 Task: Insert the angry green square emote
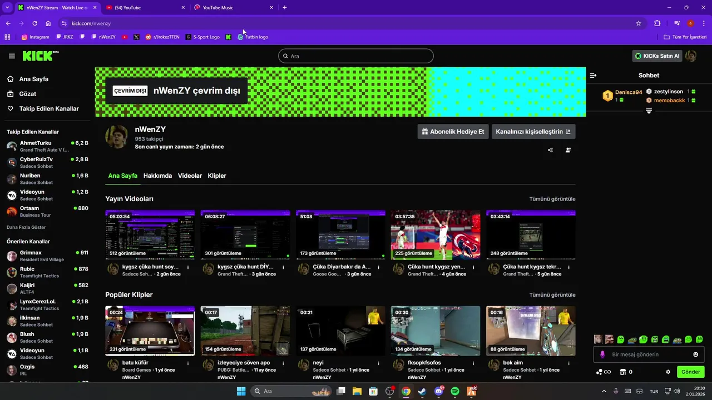(655, 339)
